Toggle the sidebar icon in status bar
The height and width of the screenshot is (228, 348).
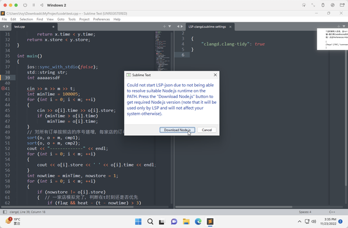tap(5, 212)
